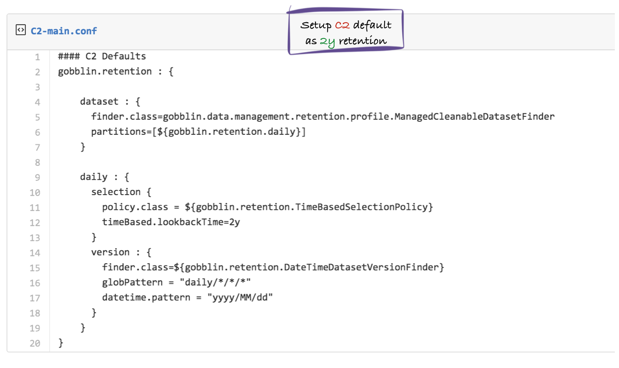Click the partitions definition line

(198, 132)
